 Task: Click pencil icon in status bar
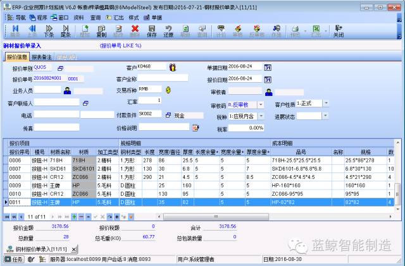(31, 259)
